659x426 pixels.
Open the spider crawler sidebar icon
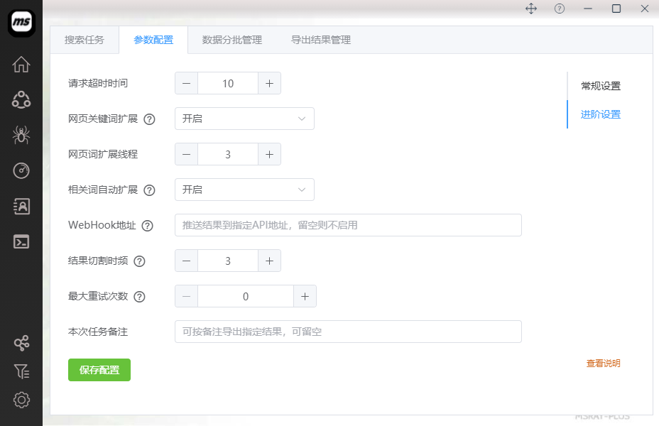21,136
